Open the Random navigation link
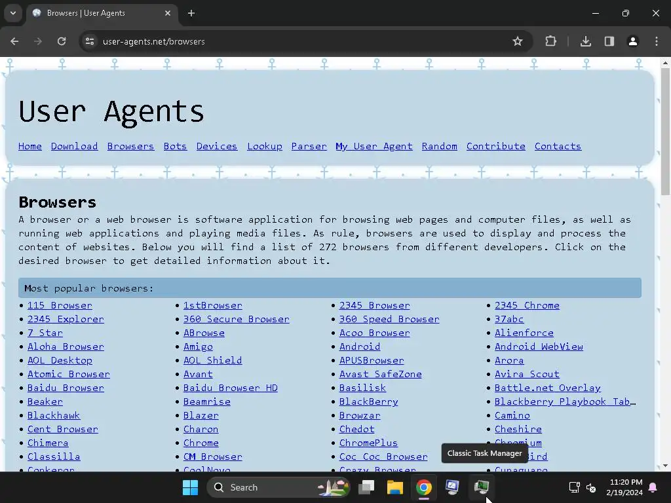The height and width of the screenshot is (503, 671). tap(440, 146)
